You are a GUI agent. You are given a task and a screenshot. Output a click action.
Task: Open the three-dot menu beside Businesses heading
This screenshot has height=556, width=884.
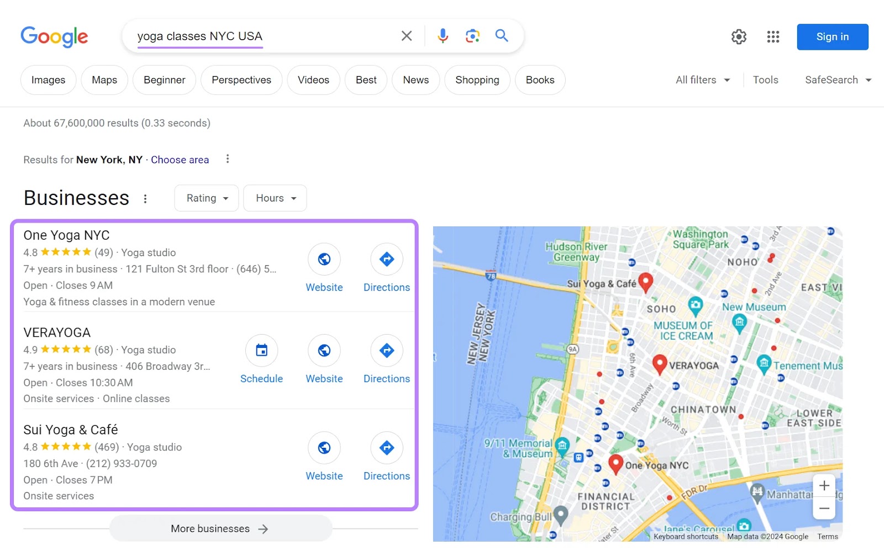[x=145, y=198]
